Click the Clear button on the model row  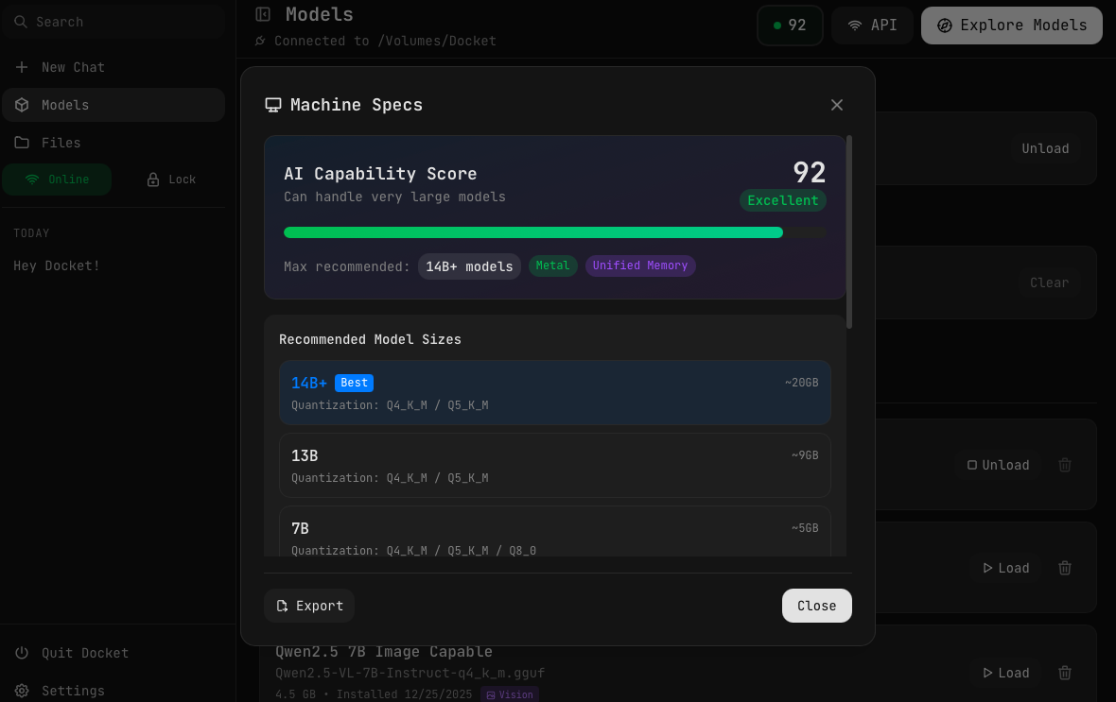tap(1049, 283)
